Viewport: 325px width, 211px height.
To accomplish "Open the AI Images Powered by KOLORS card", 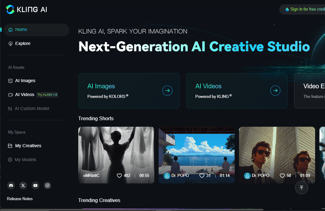I will click(129, 91).
